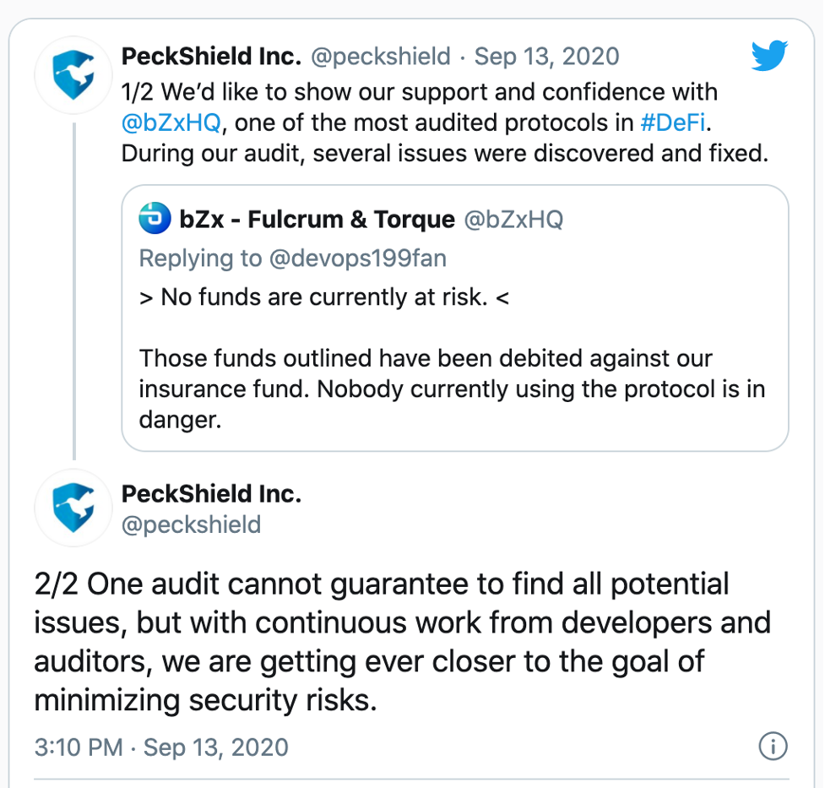Click PeckShield avatar in second tweet
Screen dimensions: 825x788
[73, 508]
